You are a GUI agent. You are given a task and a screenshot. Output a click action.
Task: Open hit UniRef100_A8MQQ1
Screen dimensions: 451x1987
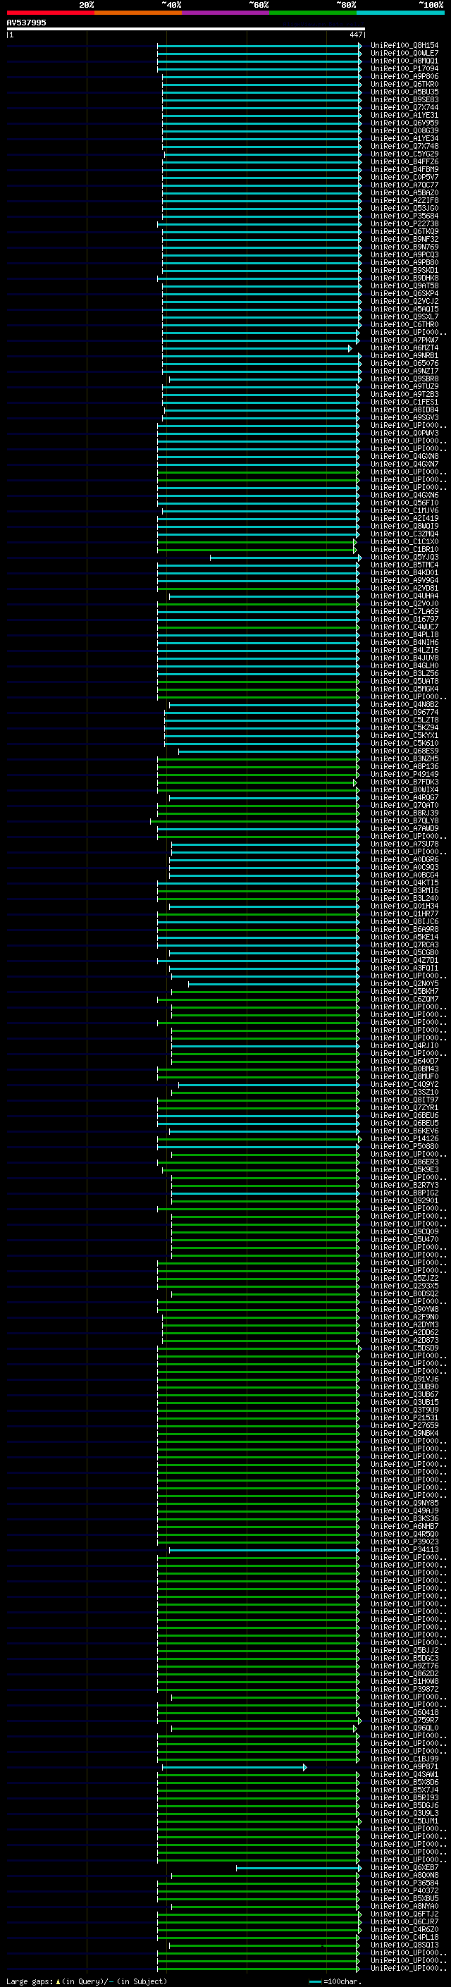pyautogui.click(x=404, y=61)
